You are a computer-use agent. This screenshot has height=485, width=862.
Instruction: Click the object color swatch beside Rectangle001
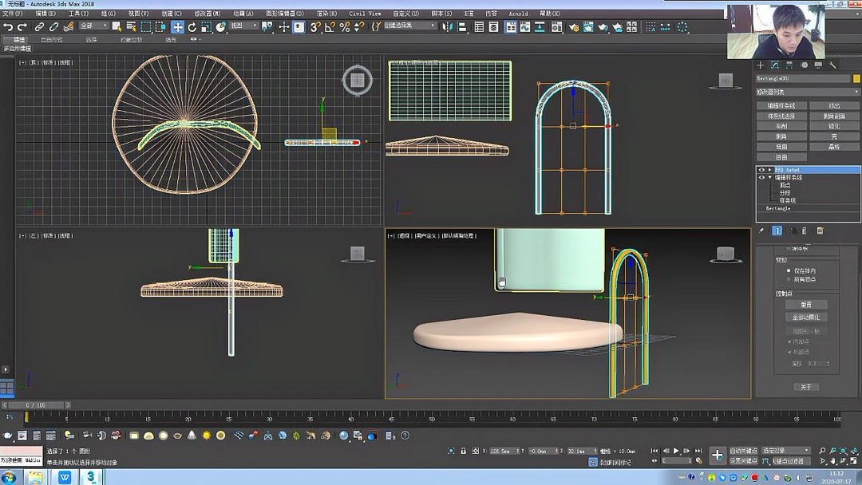coord(856,80)
